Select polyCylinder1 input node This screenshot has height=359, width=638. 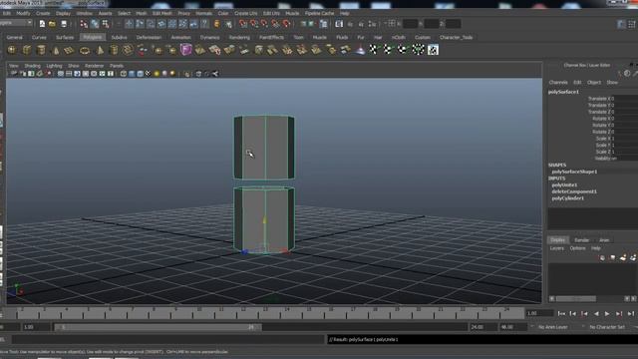pos(567,198)
